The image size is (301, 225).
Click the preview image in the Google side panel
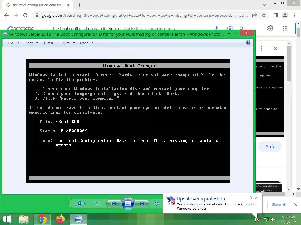(270, 96)
